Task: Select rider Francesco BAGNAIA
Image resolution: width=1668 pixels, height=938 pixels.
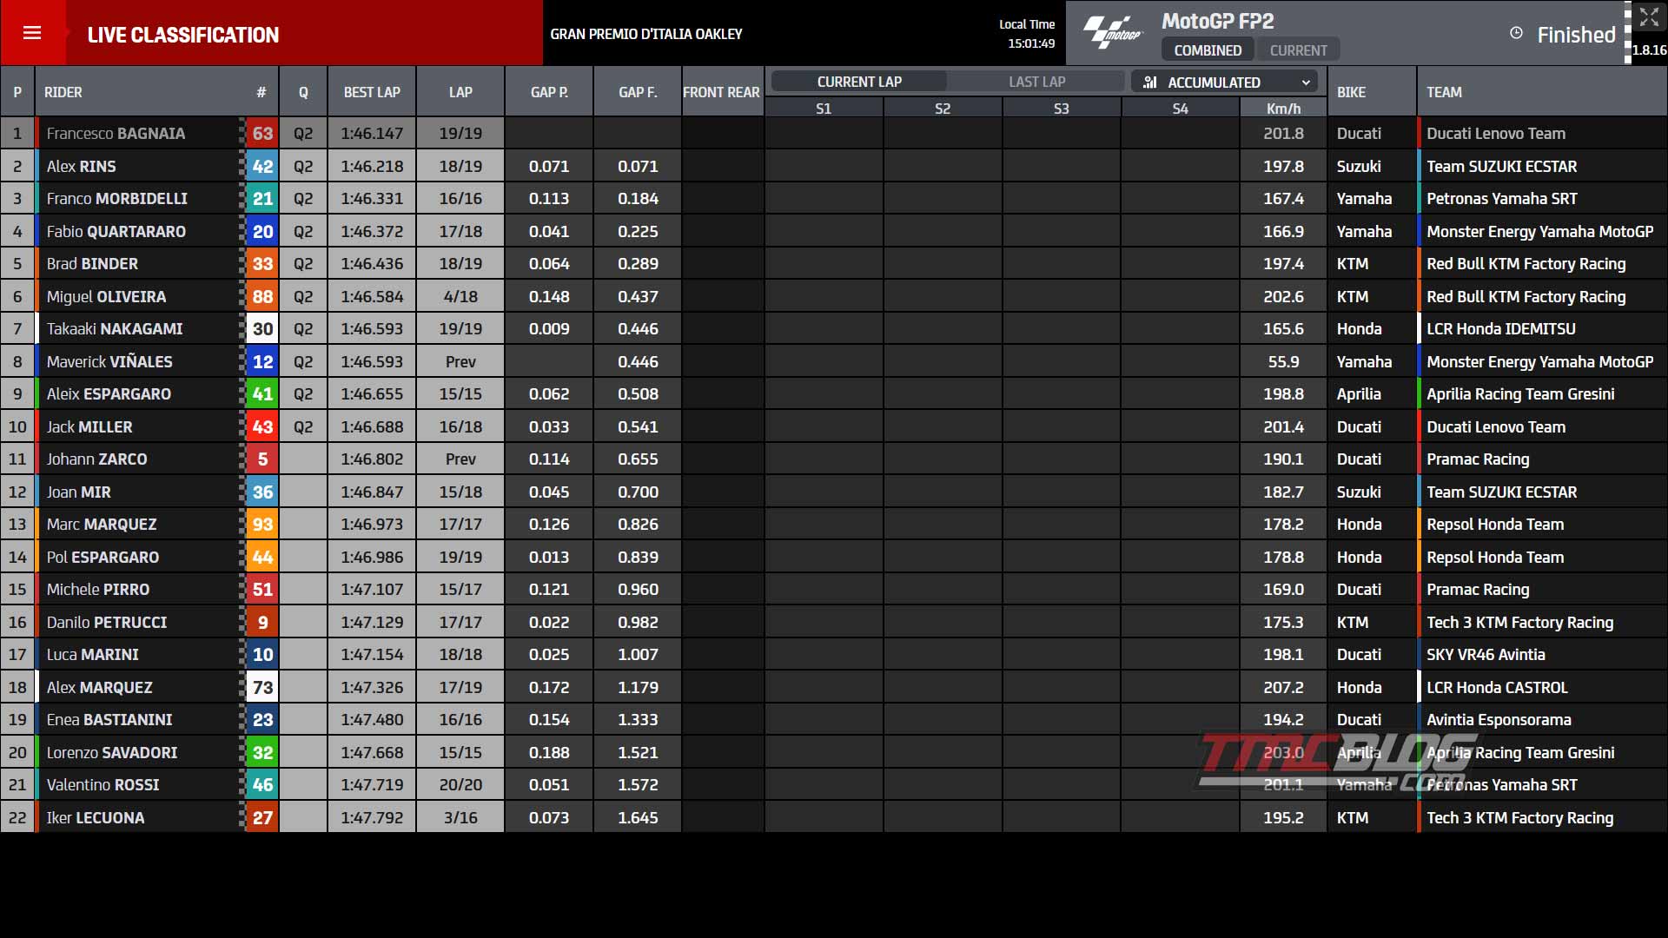Action: (116, 134)
